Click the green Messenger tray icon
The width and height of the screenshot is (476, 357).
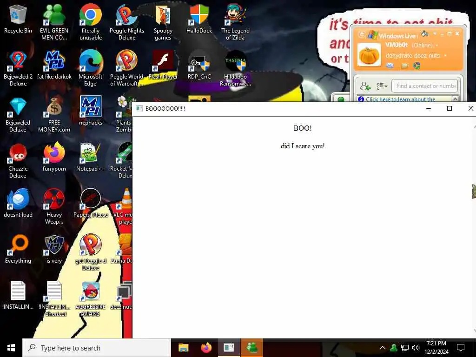(x=394, y=348)
